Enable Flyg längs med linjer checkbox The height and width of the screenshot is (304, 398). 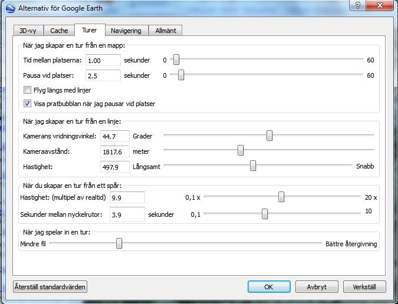point(27,90)
